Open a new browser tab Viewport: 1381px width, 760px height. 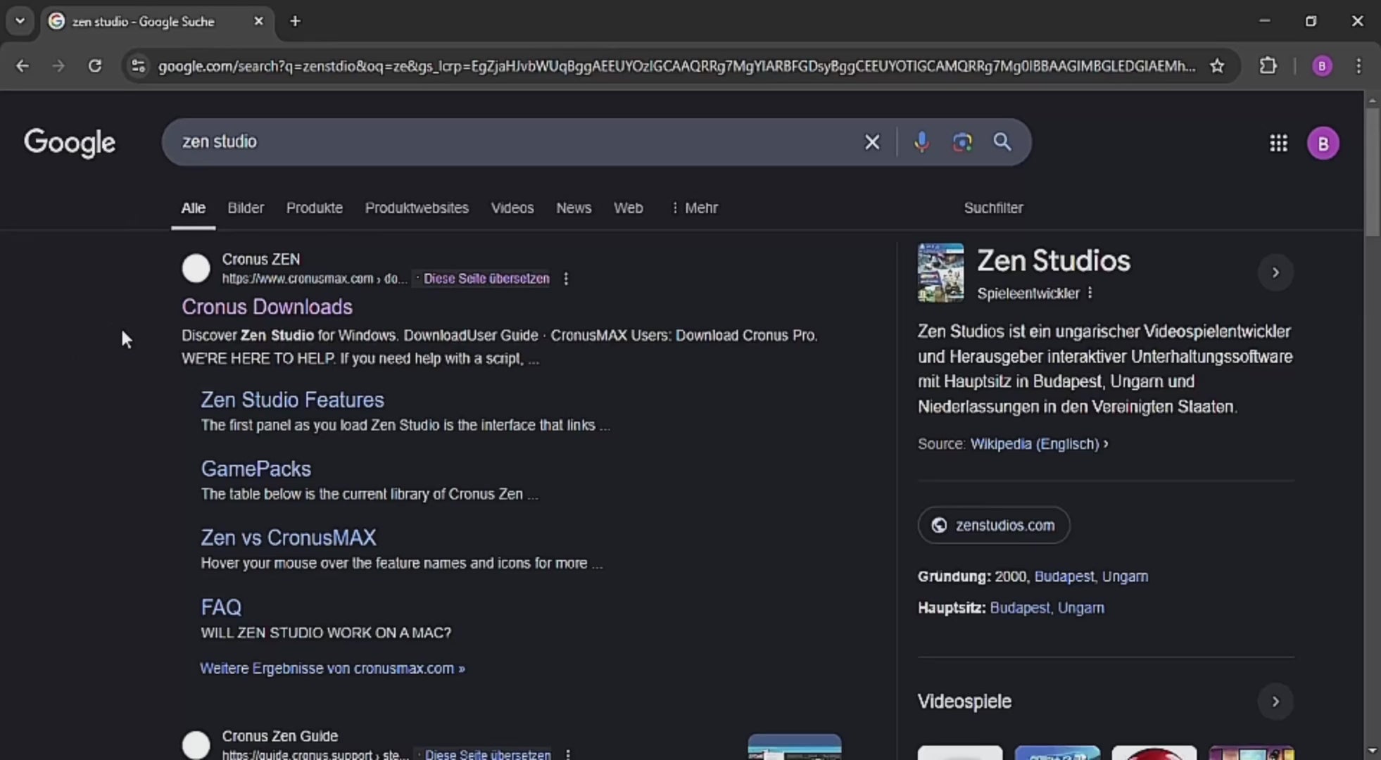(295, 21)
